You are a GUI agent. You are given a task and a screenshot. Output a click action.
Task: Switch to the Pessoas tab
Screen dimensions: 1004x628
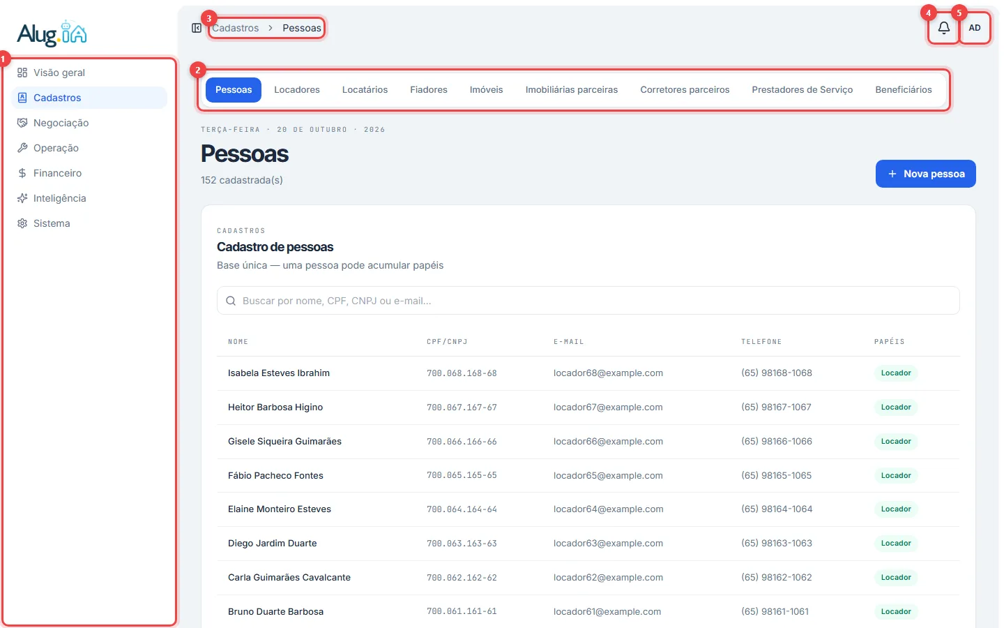pos(234,90)
